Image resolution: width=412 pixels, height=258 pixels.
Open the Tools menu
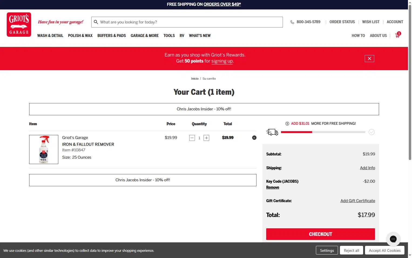tap(169, 36)
